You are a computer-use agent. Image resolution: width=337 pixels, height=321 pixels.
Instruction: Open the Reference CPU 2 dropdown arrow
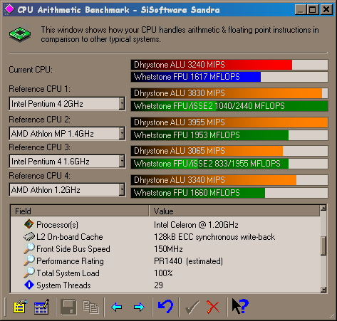tap(122, 133)
